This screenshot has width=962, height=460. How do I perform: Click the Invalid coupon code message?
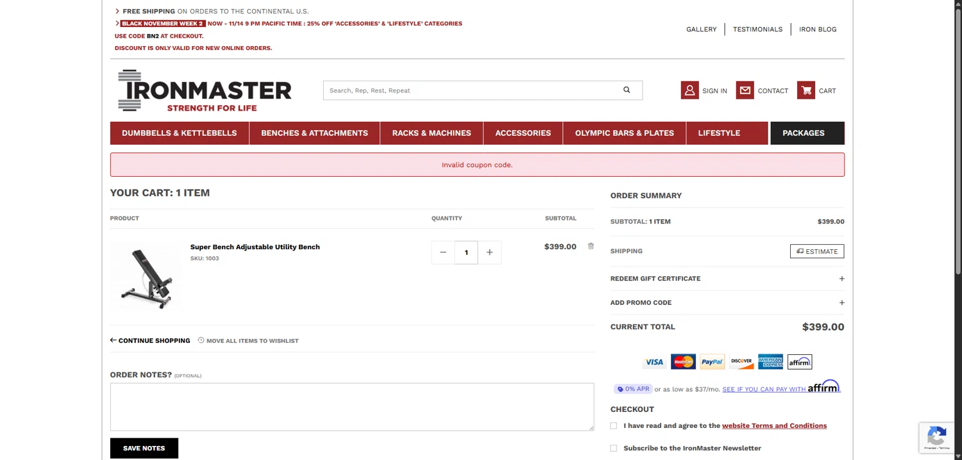coord(477,165)
